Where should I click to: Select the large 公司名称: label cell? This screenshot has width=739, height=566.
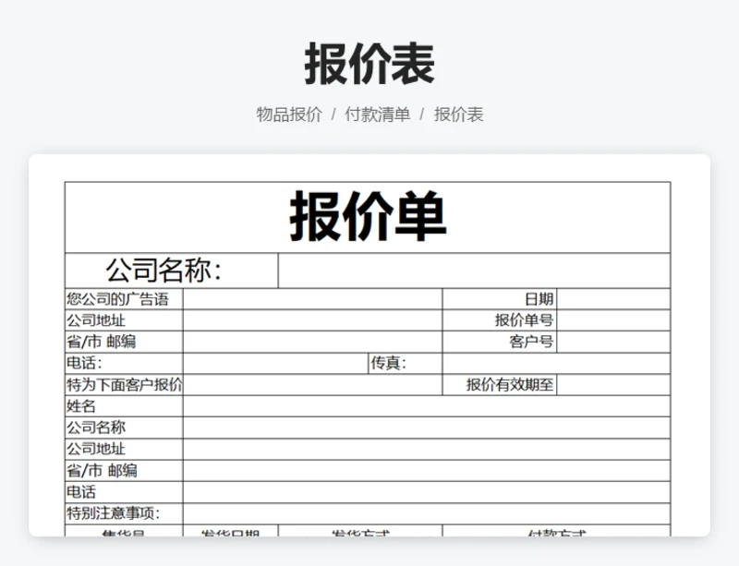pyautogui.click(x=171, y=271)
